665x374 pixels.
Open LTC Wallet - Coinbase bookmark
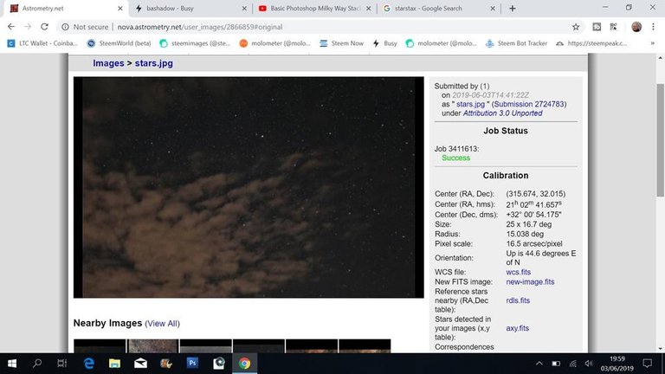click(x=42, y=43)
